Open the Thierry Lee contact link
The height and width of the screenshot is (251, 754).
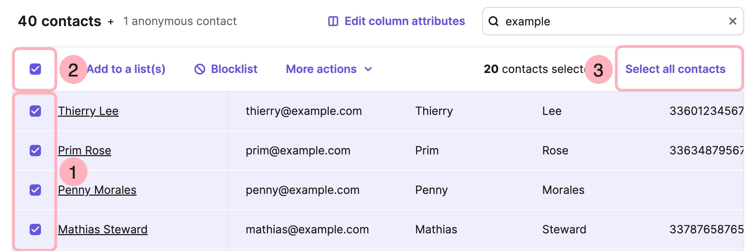click(88, 111)
